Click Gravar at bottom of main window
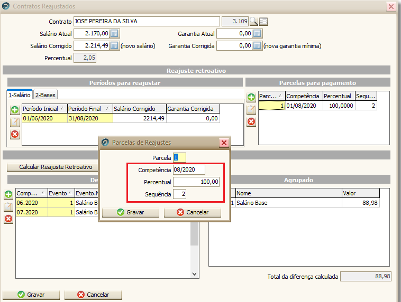Image resolution: width=401 pixels, height=302 pixels. coord(31,295)
